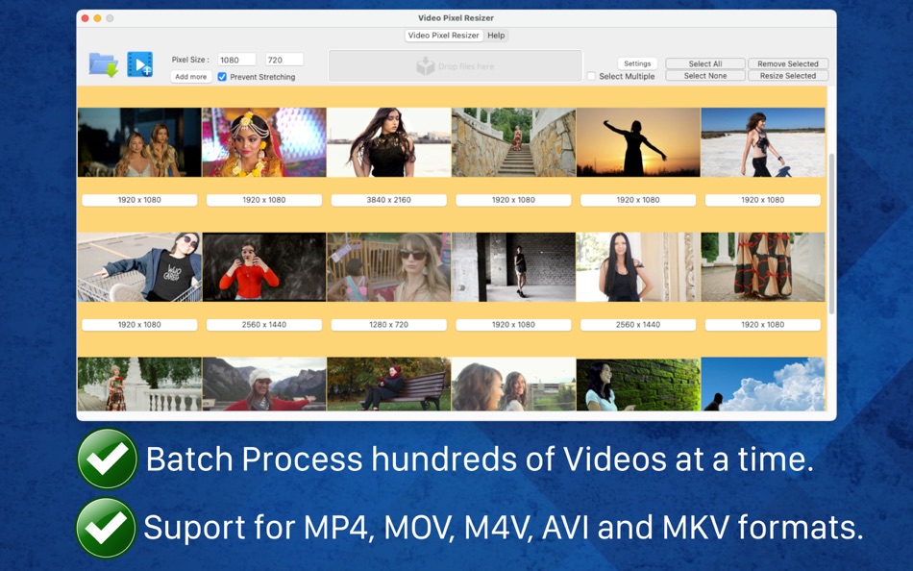Switch to the Video Pixel Resizer tab

pos(444,36)
